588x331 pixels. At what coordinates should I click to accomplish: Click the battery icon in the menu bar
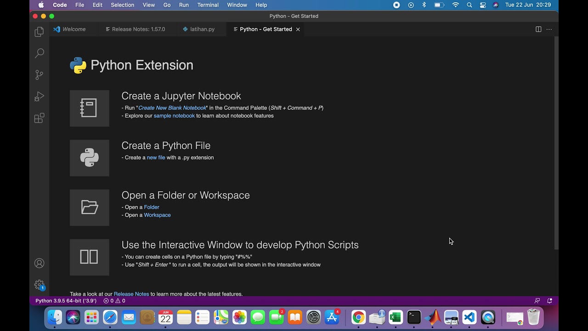439,5
